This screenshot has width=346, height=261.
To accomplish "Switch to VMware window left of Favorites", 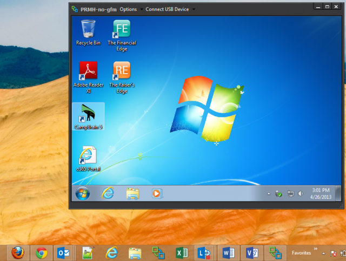I will click(x=275, y=252).
